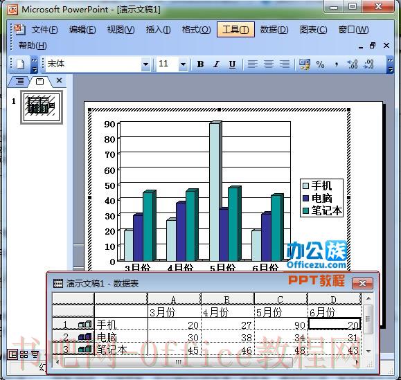Toggle Bold formatting button

click(200, 64)
